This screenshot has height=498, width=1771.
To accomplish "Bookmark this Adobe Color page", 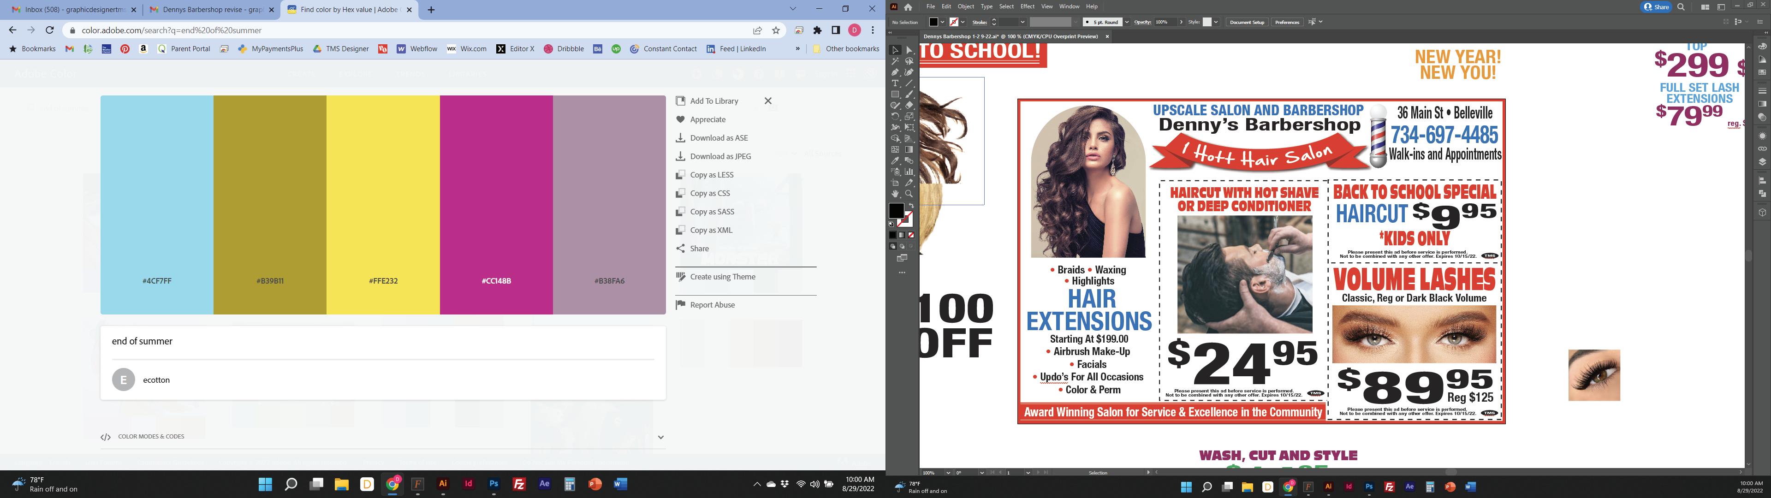I will coord(776,30).
